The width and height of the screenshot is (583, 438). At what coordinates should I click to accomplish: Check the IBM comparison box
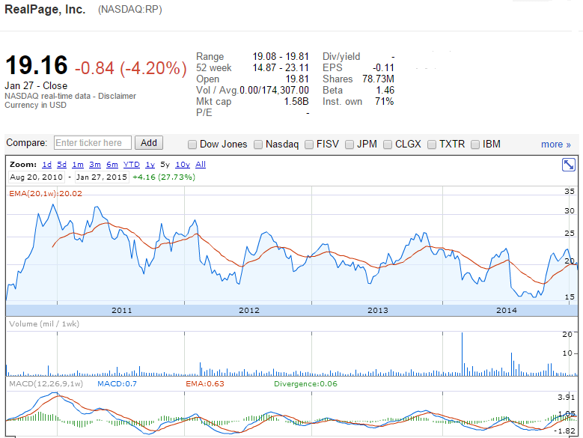(475, 145)
